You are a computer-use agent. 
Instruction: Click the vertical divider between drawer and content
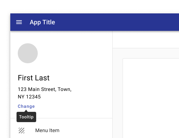coord(113,84)
